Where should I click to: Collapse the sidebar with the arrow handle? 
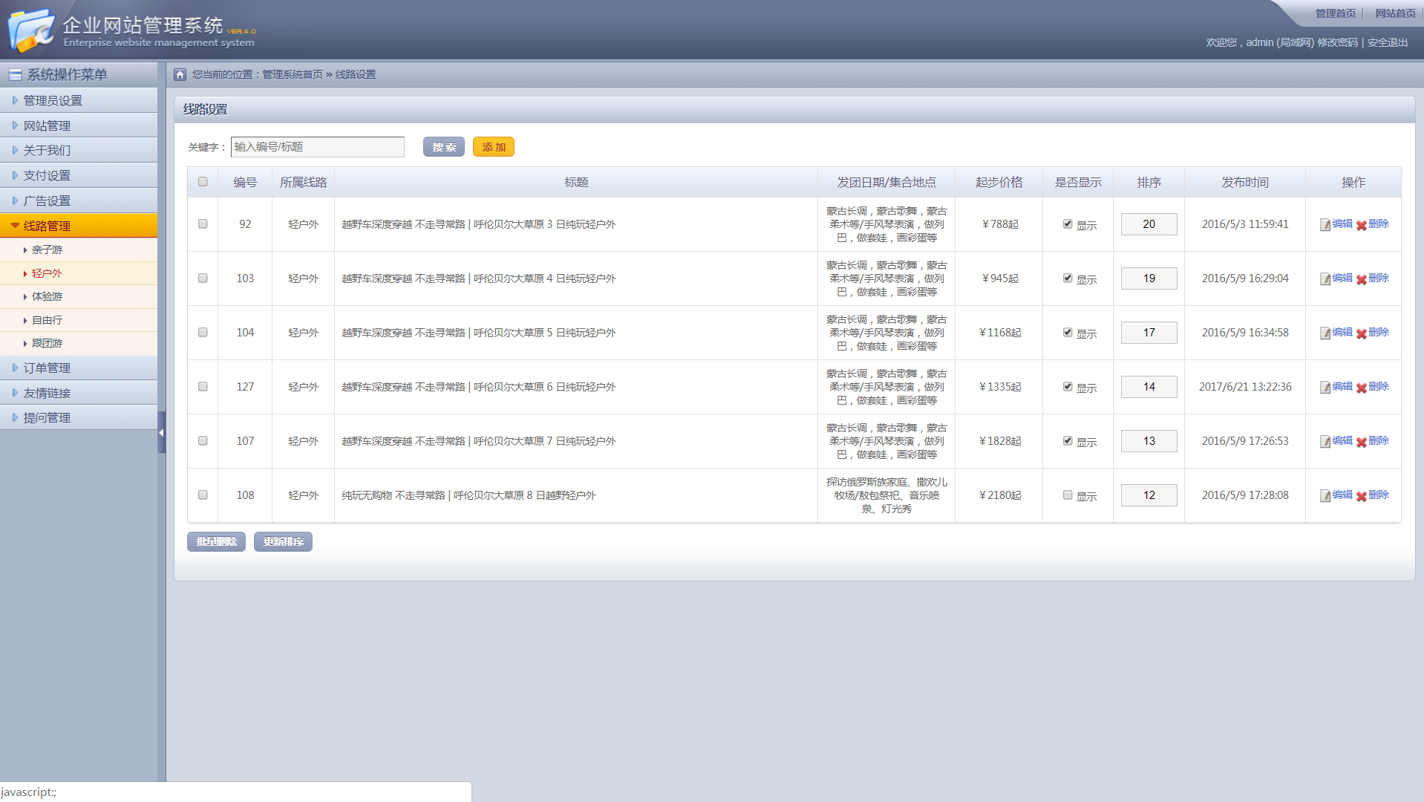click(161, 432)
